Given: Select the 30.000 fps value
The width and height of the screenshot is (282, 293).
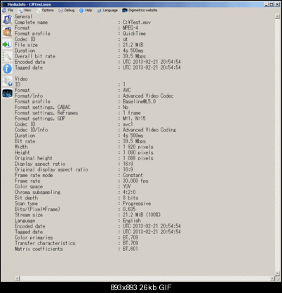Looking at the screenshot, I should (135, 181).
